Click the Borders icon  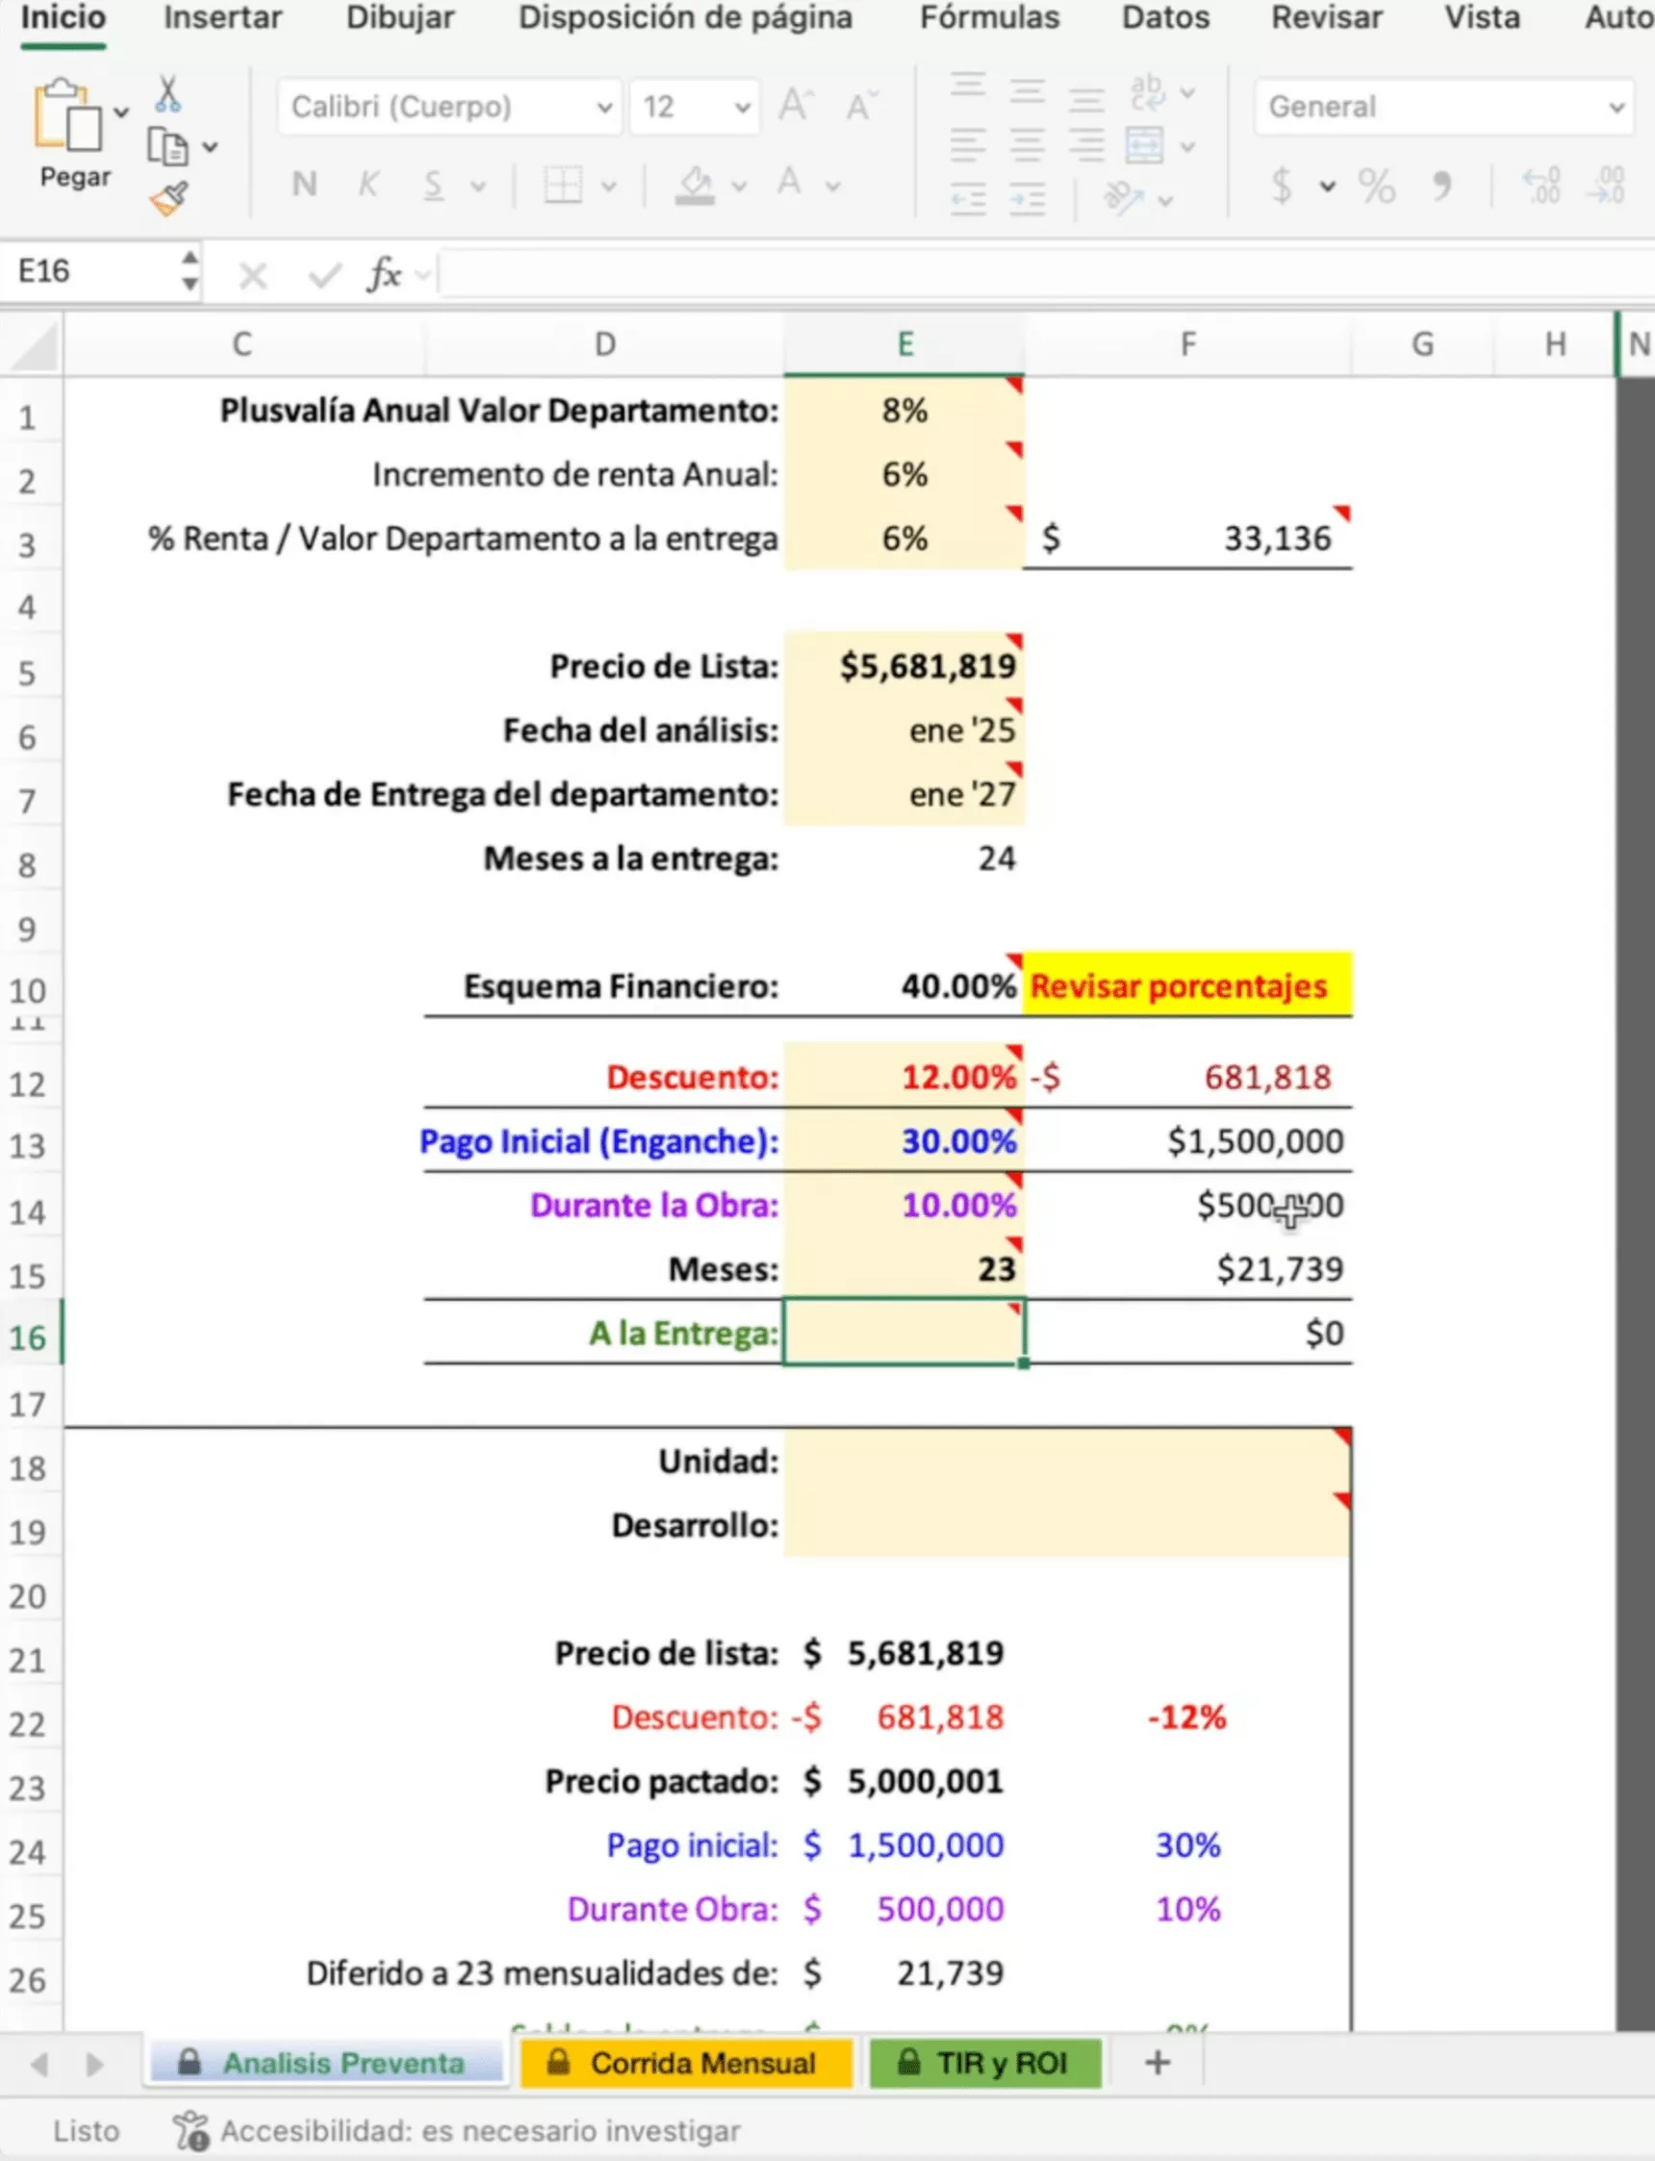564,184
